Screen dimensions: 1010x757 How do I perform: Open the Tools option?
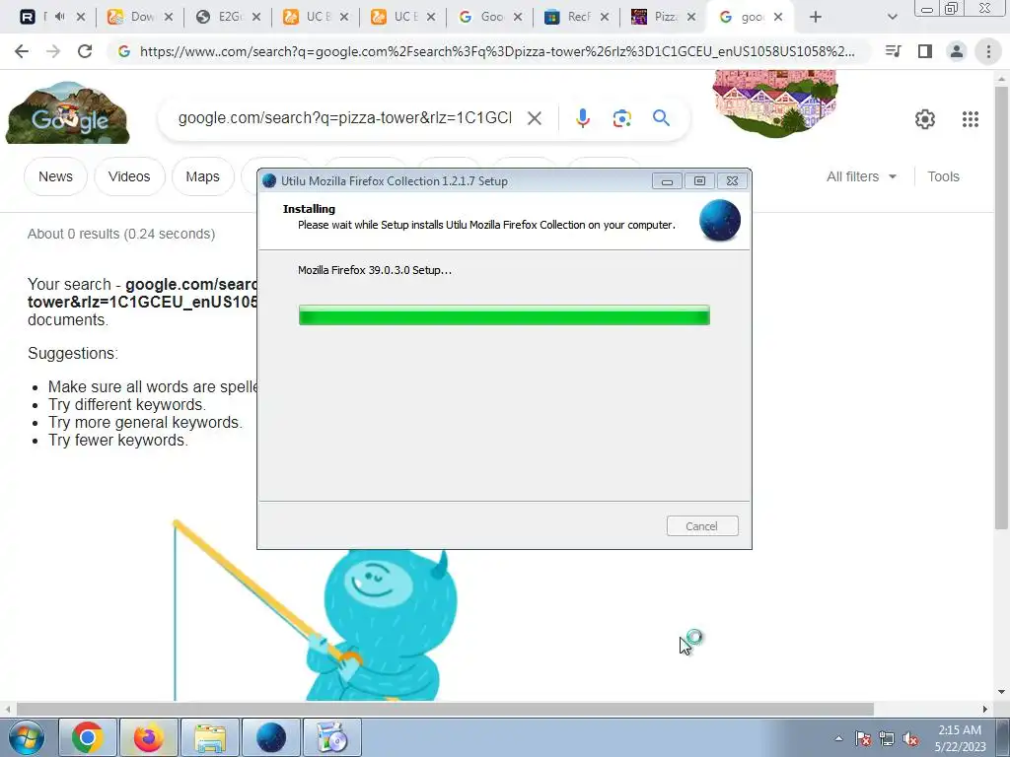tap(943, 176)
